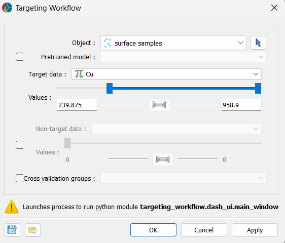This screenshot has height=243, width=285.
Task: Click the yellow warning triangle icon
Action: point(12,207)
